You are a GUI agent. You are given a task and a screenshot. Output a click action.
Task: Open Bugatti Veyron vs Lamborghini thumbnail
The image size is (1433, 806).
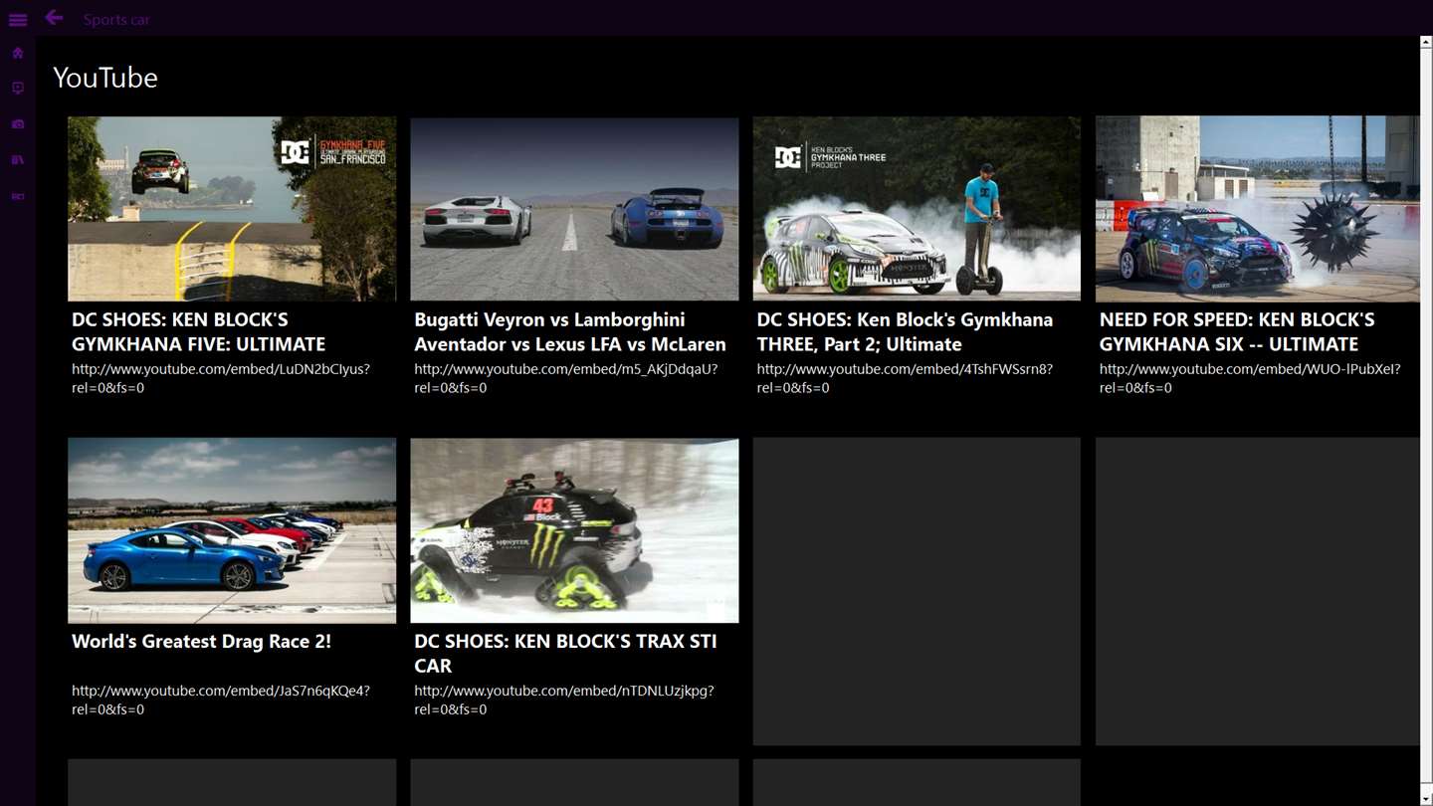[574, 209]
